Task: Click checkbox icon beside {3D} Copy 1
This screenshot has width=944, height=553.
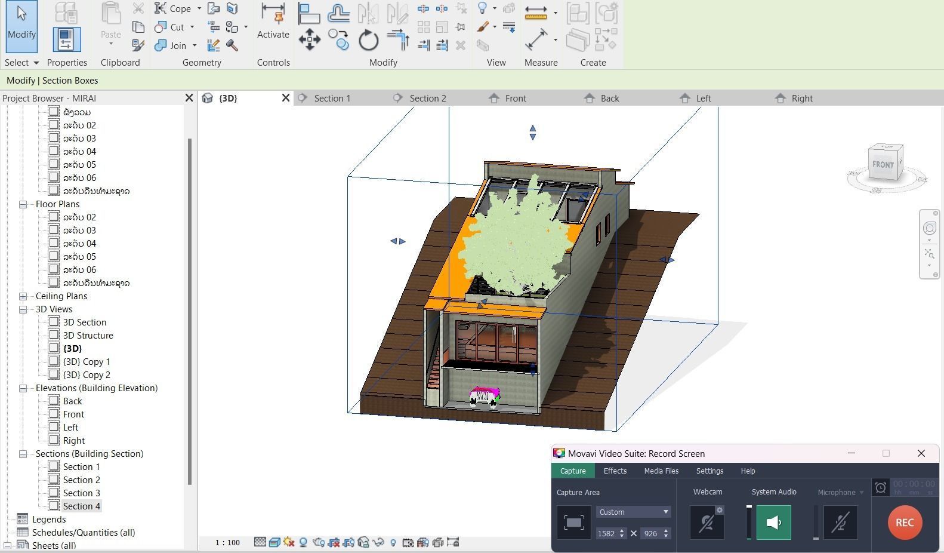Action: (54, 361)
